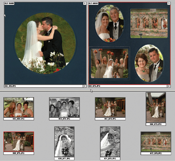Screen dimensions: 175x161
Task: Select the brick wall windows thumbnail in tray
Action: click(156, 142)
